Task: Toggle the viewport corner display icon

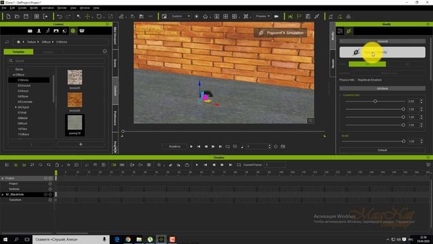Action: point(311,121)
